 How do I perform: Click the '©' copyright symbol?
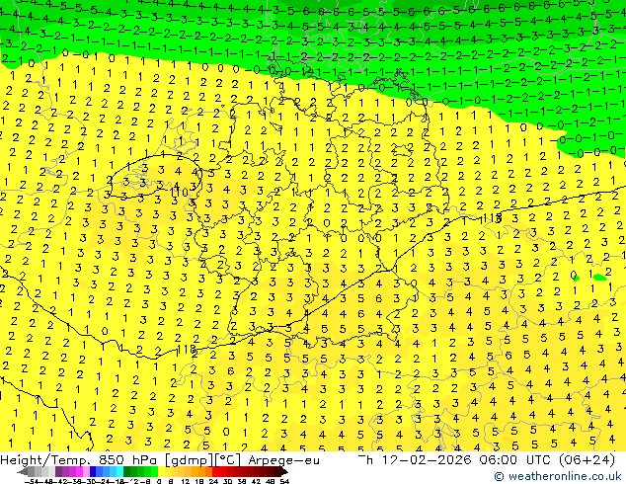[499, 476]
